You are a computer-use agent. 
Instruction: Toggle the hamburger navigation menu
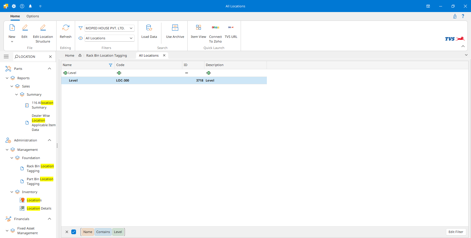coord(6,57)
